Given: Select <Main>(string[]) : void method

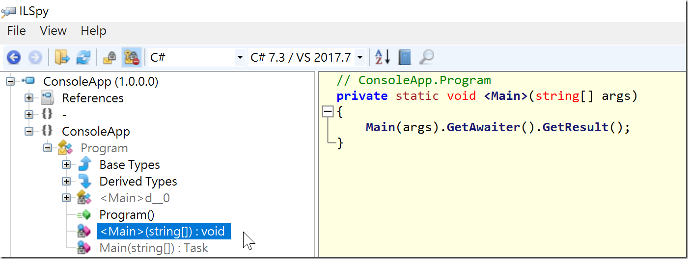Looking at the screenshot, I should (x=164, y=232).
